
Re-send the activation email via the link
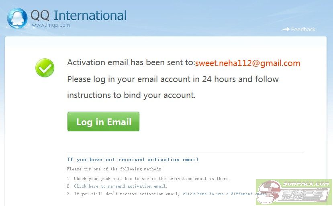[121, 186]
